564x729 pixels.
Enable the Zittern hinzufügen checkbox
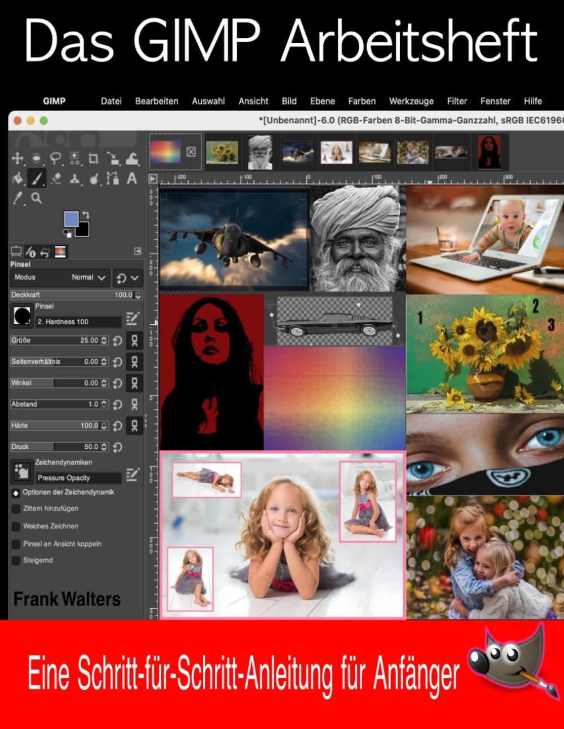[16, 509]
